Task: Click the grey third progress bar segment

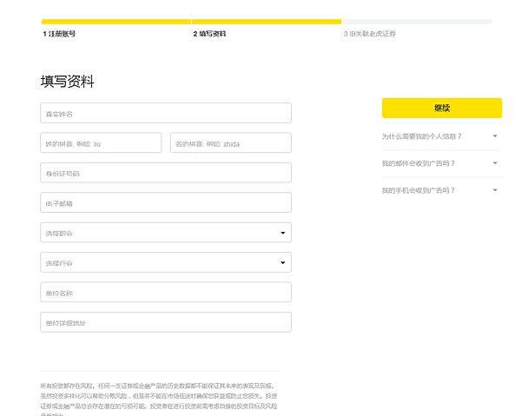Action: coord(417,22)
